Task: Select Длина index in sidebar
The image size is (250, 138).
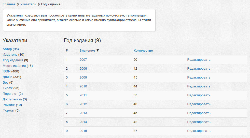Action: pyautogui.click(x=7, y=77)
